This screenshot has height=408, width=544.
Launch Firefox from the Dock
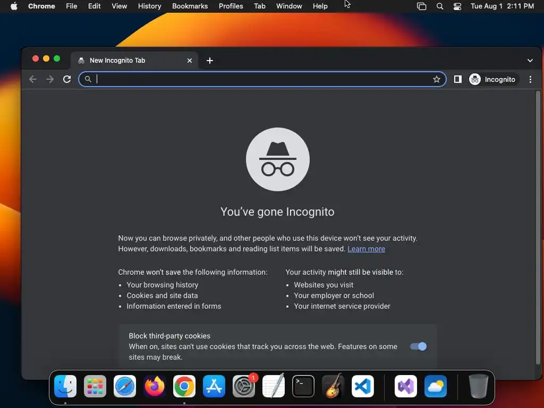(x=155, y=386)
